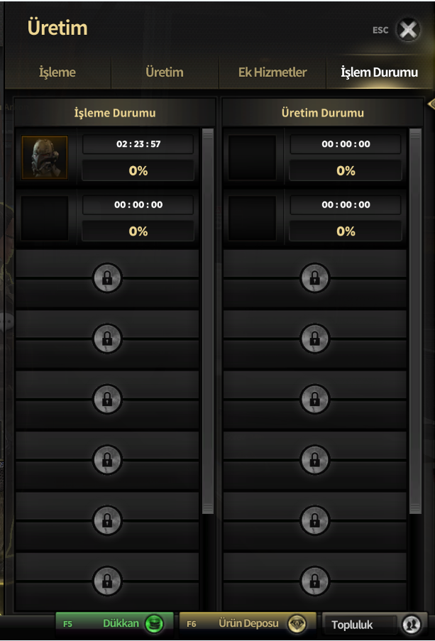Click the second lock icon in İşleme column

107,339
